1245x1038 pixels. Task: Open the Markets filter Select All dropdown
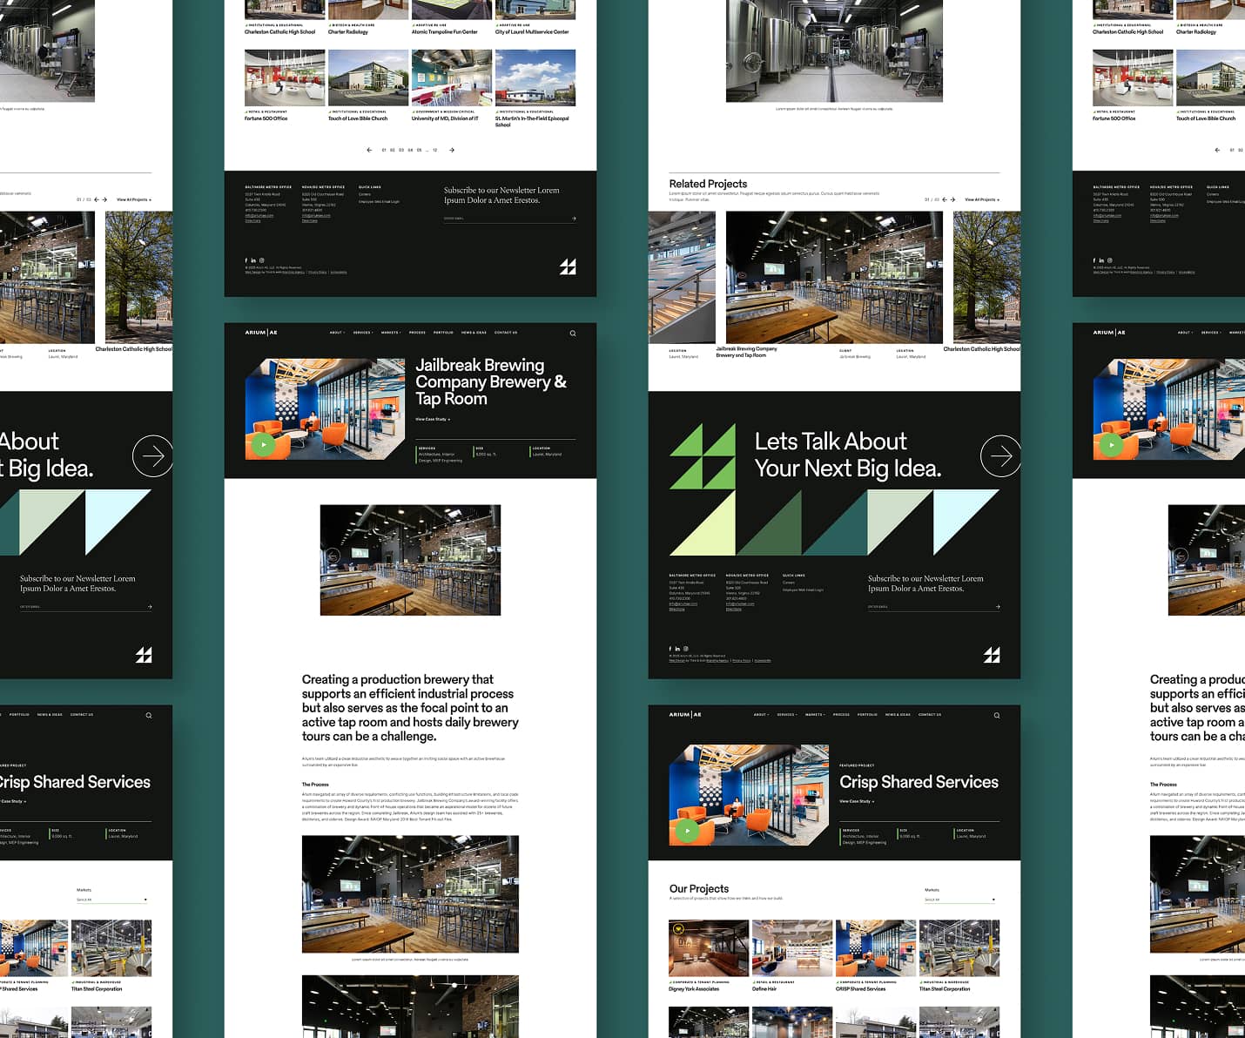pos(959,898)
